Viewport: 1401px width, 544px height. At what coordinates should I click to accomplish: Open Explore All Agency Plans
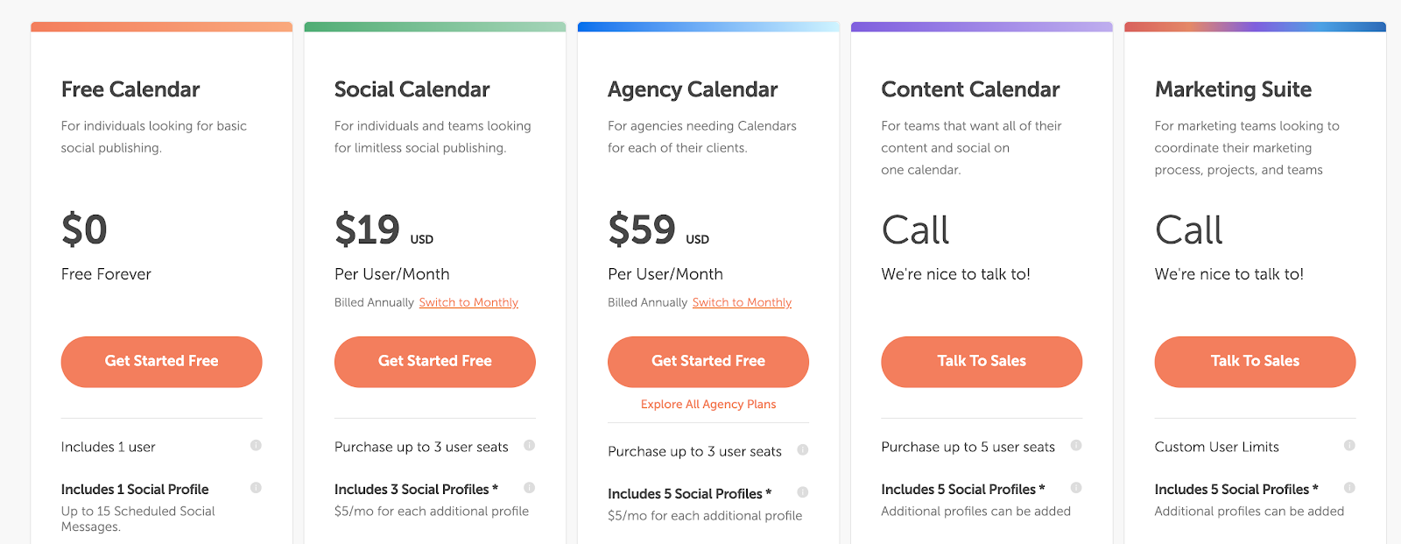pos(708,404)
